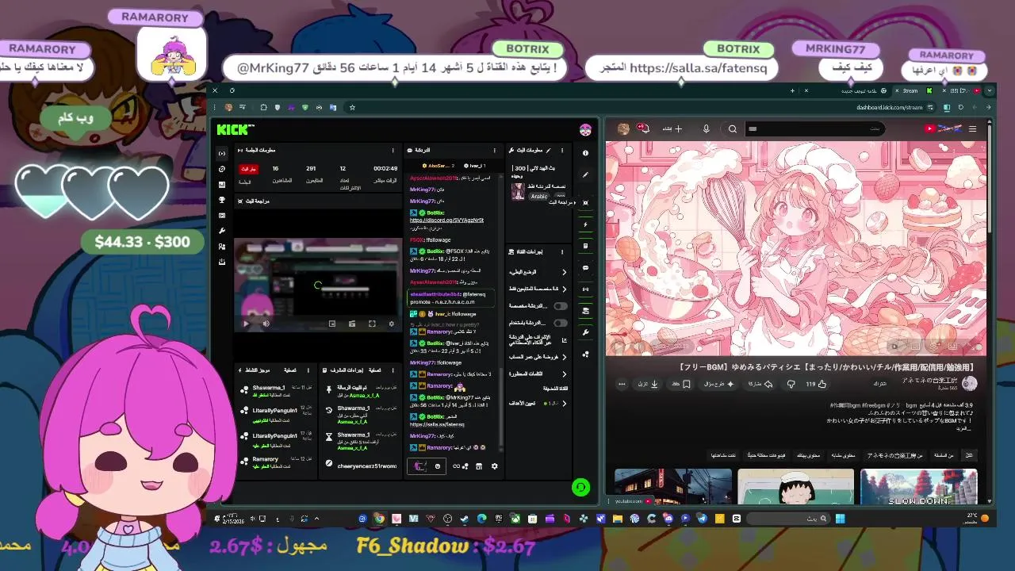Click the YouTube search magnifier button

(x=733, y=128)
